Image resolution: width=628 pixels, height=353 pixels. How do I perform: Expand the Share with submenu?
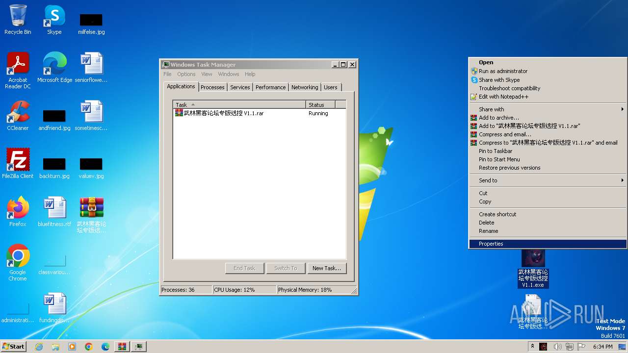coord(548,109)
